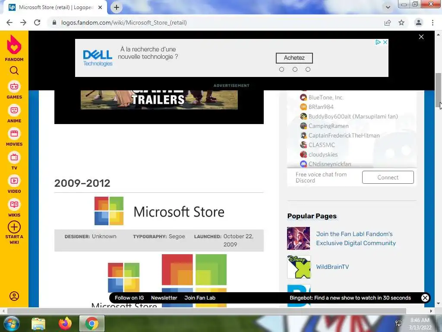442x332 pixels.
Task: Open the Fandom sidebar search icon
Action: click(14, 70)
